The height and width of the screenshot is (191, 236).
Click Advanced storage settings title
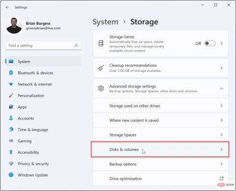click(x=133, y=87)
